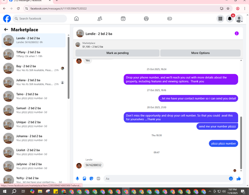Attach a photo file icon
Viewport: 249px width, 195px height.
[x=84, y=179]
